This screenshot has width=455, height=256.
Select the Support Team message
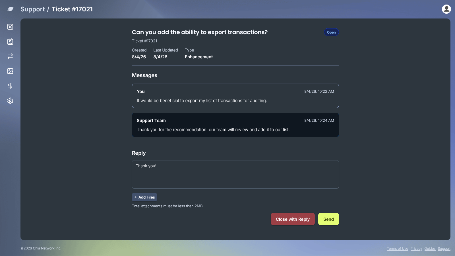[235, 125]
